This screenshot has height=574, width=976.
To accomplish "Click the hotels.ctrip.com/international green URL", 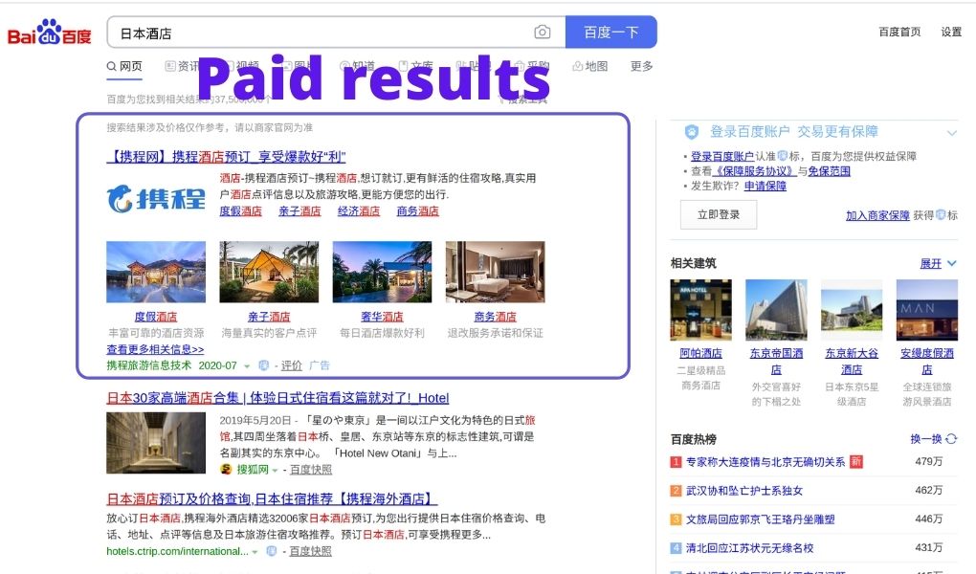I will 177,551.
